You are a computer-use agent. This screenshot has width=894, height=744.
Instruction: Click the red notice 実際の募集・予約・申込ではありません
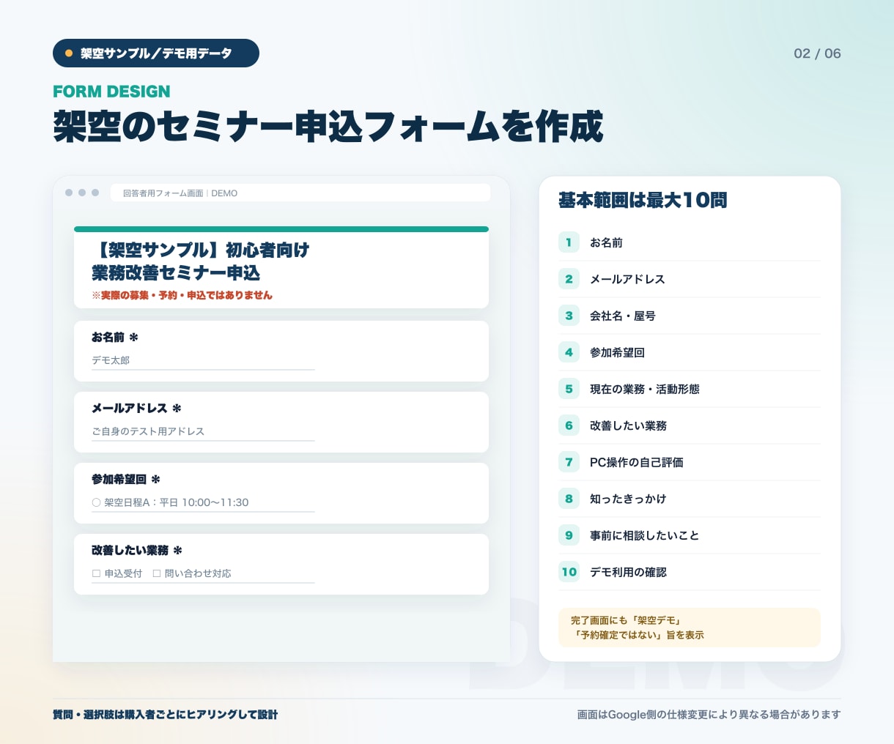(x=182, y=295)
